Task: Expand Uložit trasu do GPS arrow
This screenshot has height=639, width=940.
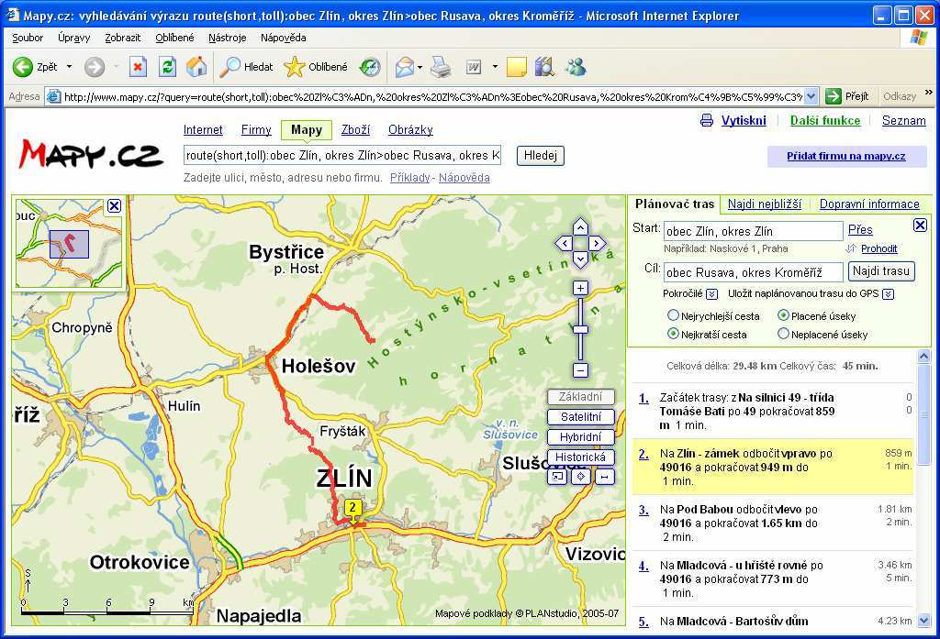Action: coord(888,294)
